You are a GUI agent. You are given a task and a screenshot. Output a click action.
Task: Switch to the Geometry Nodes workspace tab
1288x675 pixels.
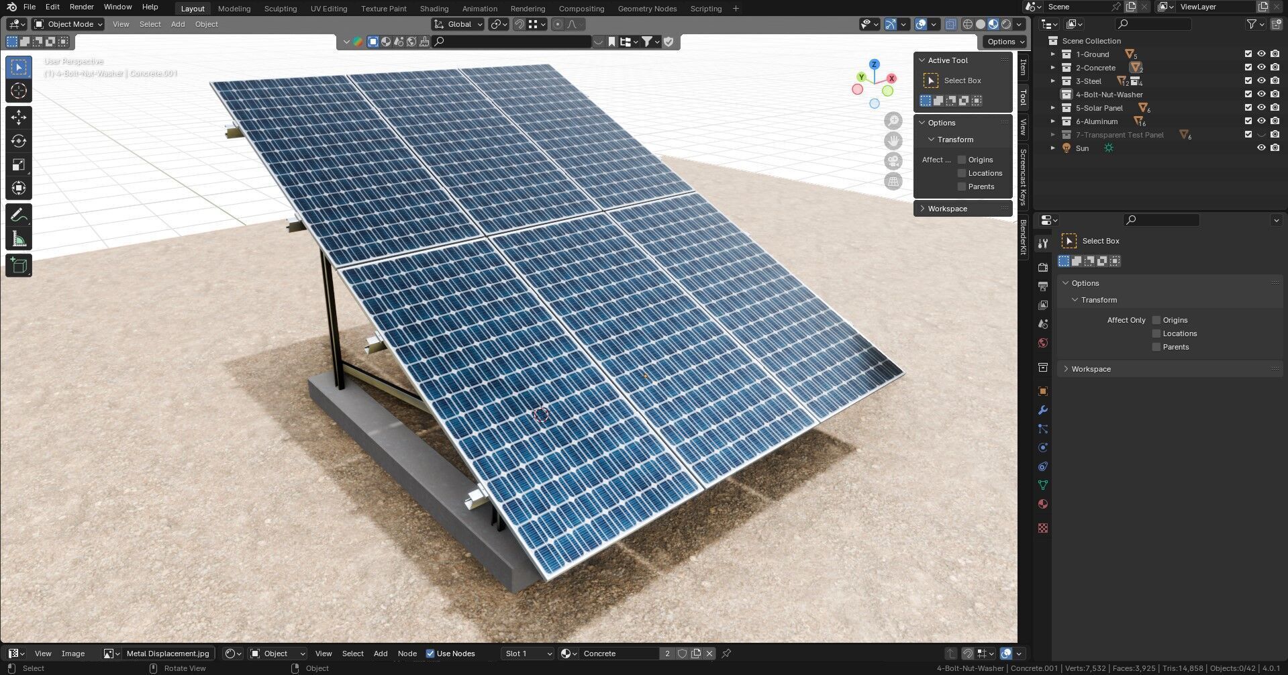click(647, 9)
